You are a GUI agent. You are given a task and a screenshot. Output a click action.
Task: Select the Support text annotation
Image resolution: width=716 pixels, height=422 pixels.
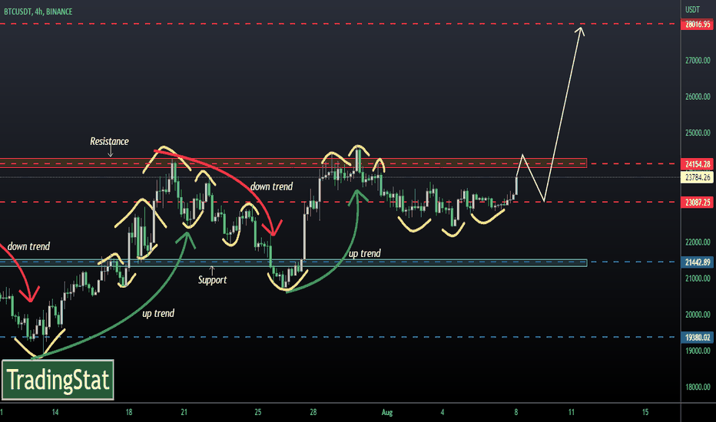click(212, 279)
